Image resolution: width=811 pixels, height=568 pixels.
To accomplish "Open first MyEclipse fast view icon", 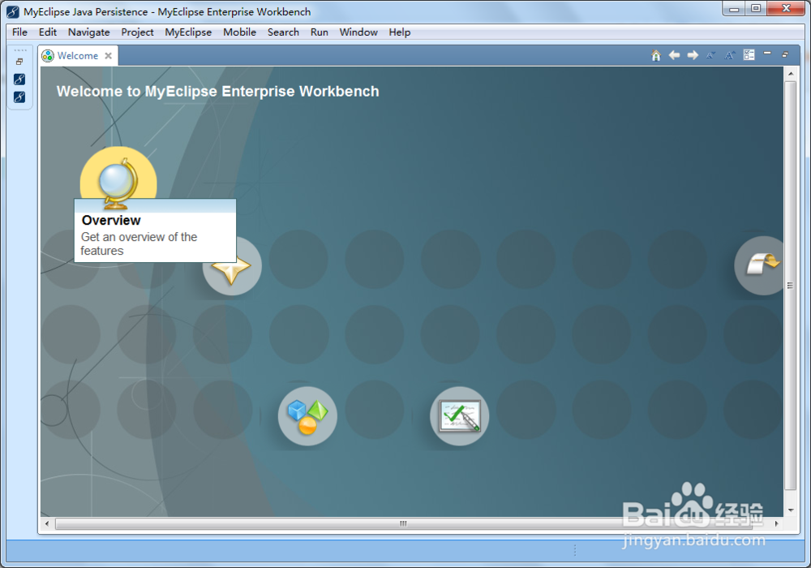I will click(x=19, y=80).
